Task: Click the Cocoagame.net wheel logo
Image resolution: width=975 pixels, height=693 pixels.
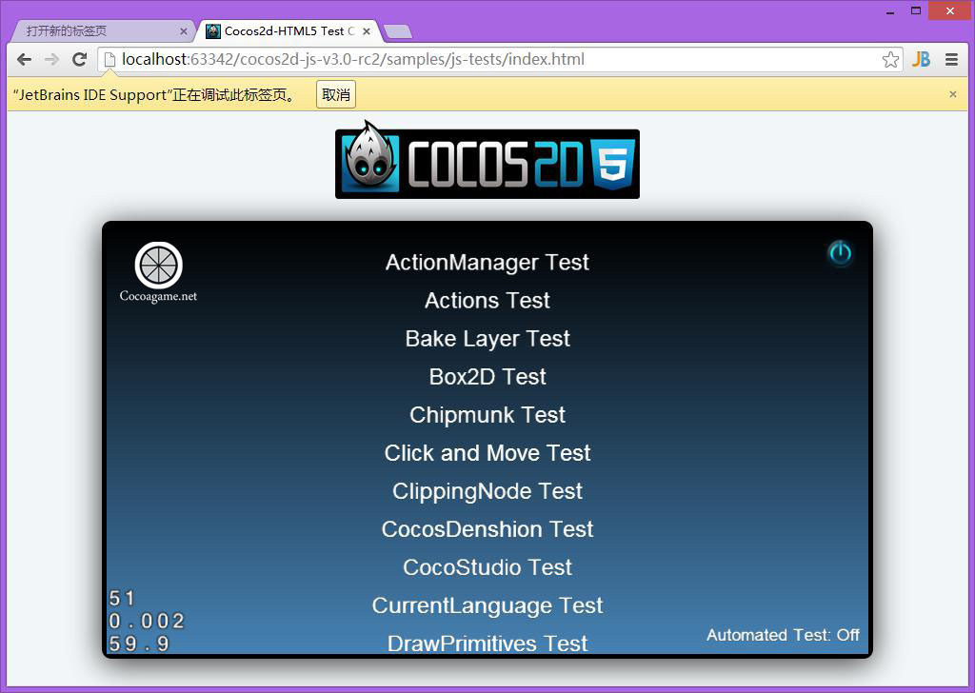Action: [159, 266]
